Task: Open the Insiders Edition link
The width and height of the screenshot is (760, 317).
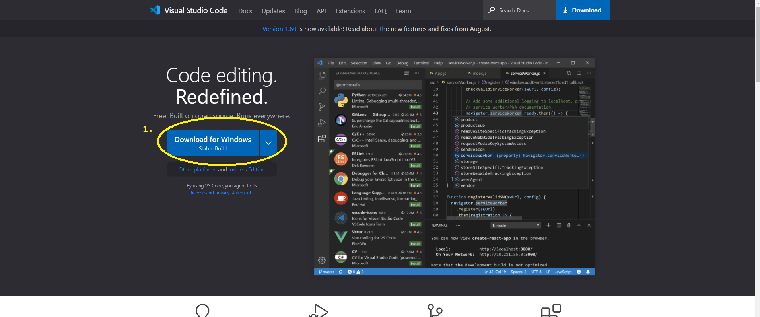Action: tap(247, 169)
